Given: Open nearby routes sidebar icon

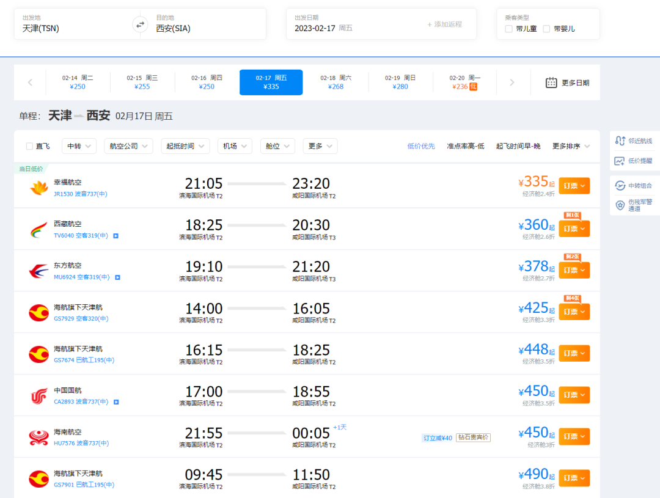Looking at the screenshot, I should click(x=620, y=141).
